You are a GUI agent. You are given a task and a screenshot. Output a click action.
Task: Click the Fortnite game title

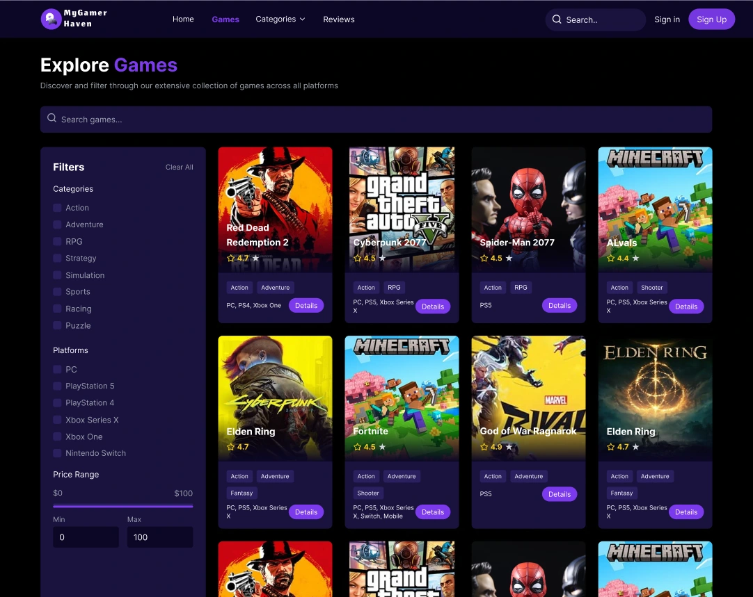pos(370,431)
